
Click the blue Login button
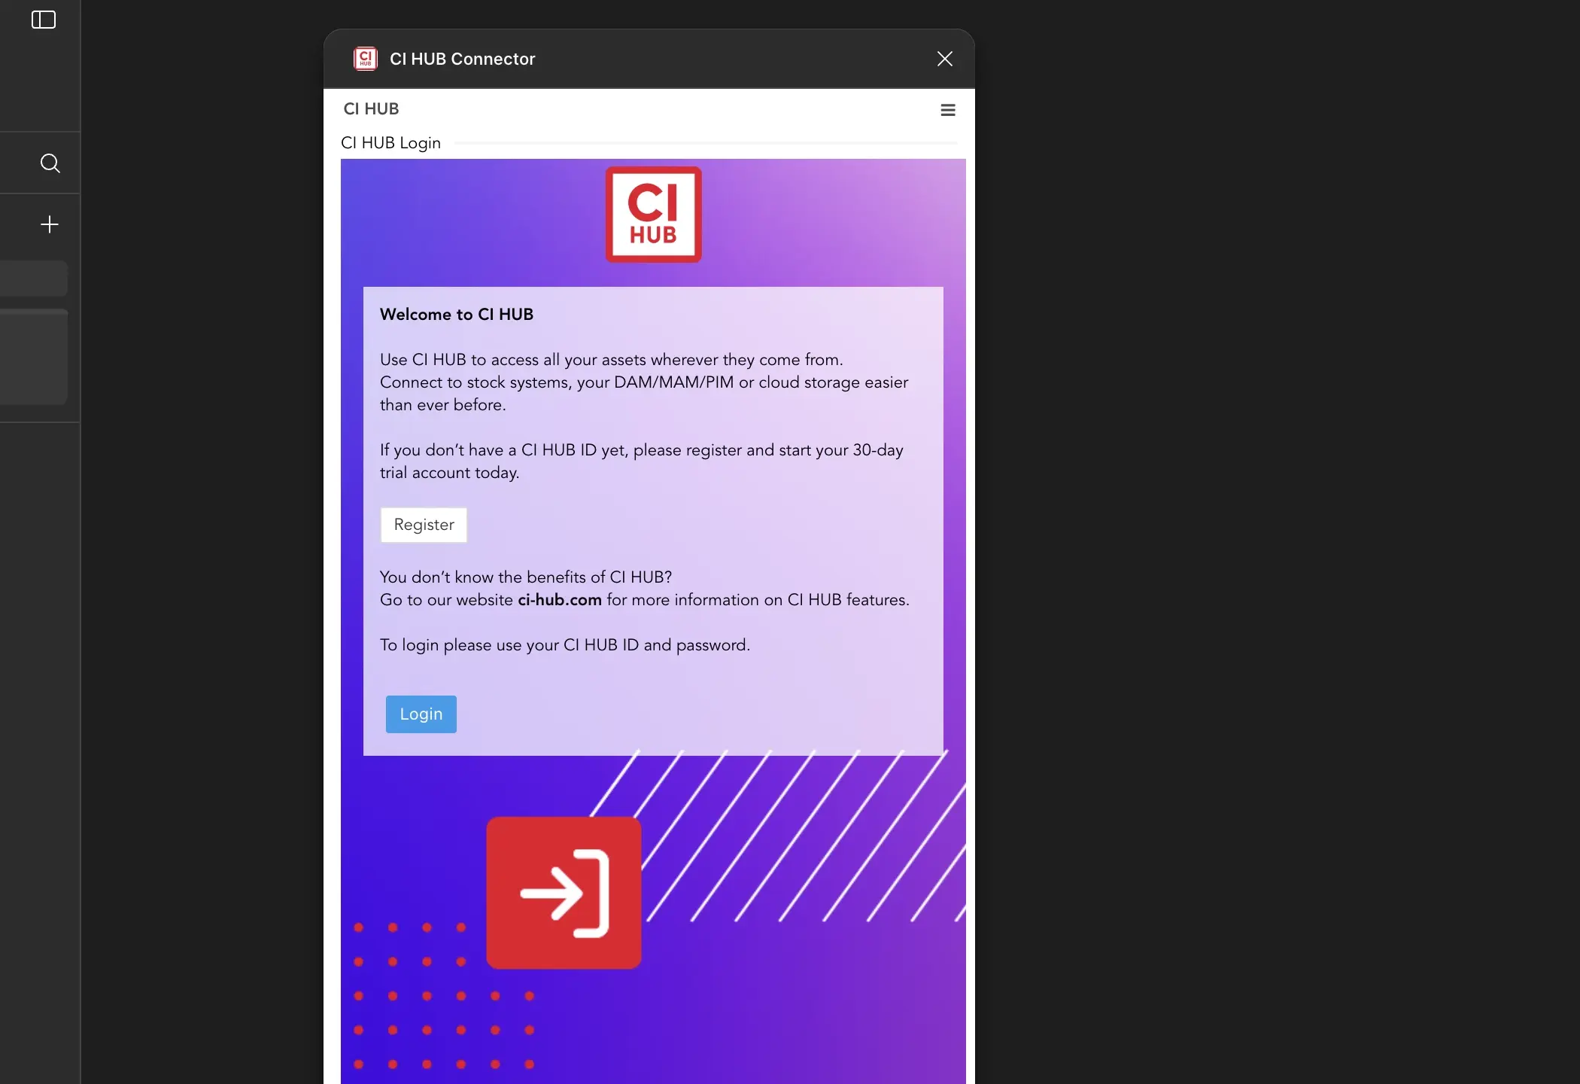click(x=421, y=714)
